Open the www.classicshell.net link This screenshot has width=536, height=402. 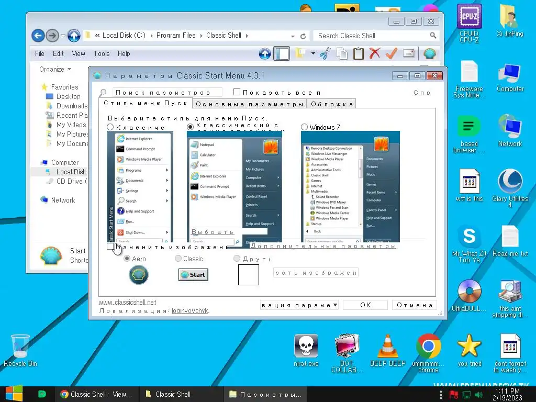coord(127,302)
